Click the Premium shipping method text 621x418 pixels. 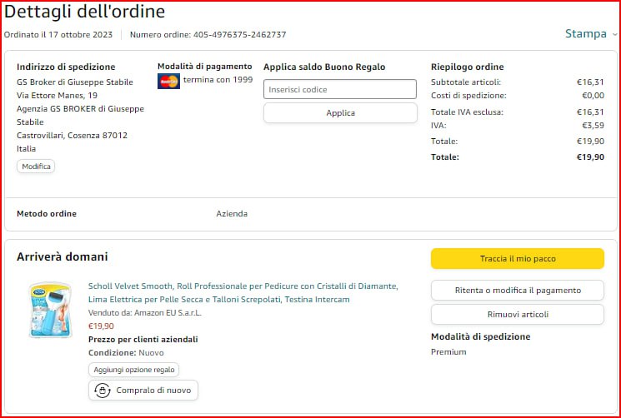(448, 352)
